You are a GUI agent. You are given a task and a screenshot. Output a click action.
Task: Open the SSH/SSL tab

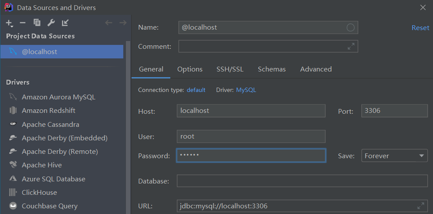tap(230, 69)
